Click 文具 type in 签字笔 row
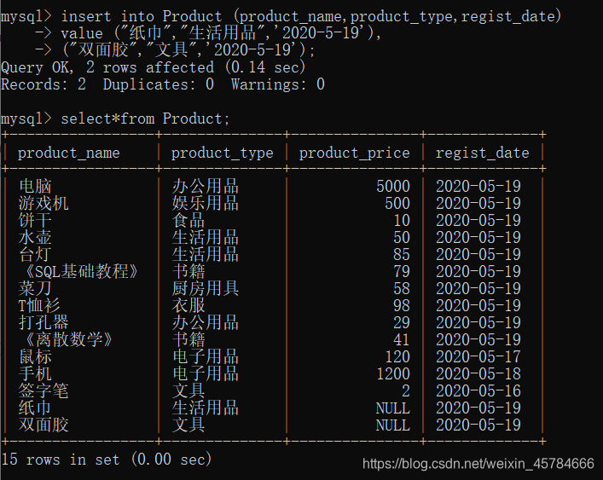The height and width of the screenshot is (480, 603). pos(188,390)
